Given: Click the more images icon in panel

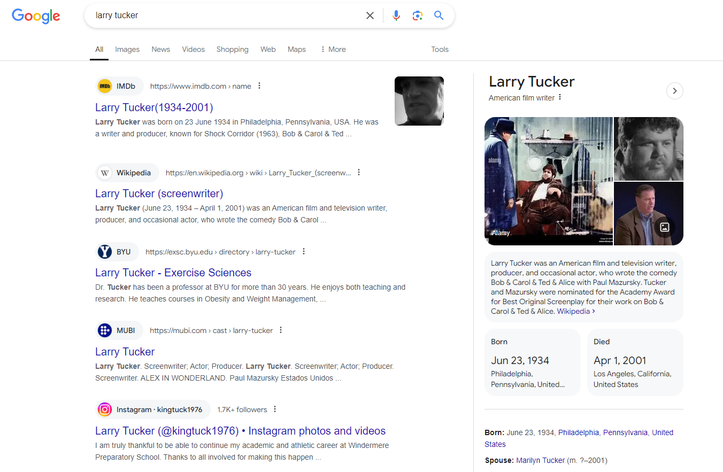Looking at the screenshot, I should [x=665, y=227].
